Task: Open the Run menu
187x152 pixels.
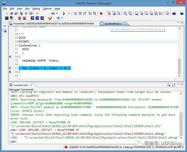Action: (27, 9)
